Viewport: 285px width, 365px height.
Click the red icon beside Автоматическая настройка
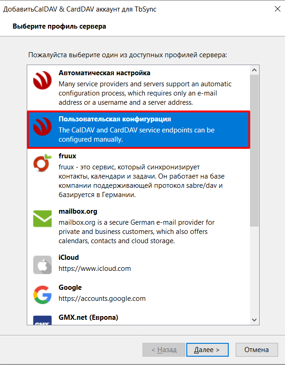[42, 80]
